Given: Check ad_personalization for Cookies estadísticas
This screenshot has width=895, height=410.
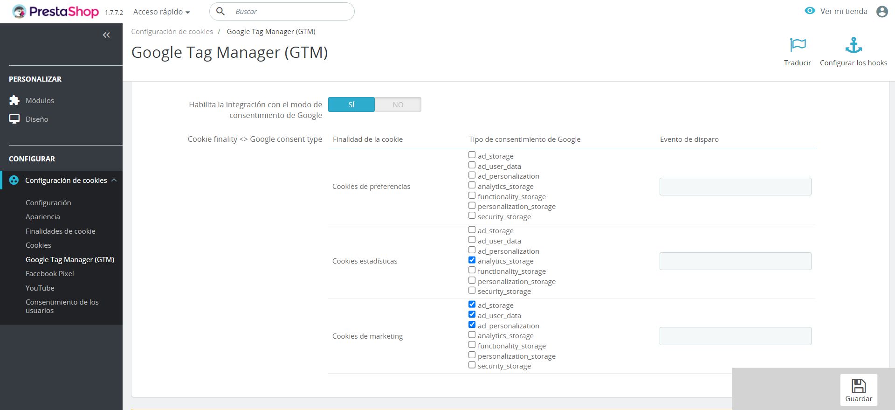Looking at the screenshot, I should click(472, 250).
